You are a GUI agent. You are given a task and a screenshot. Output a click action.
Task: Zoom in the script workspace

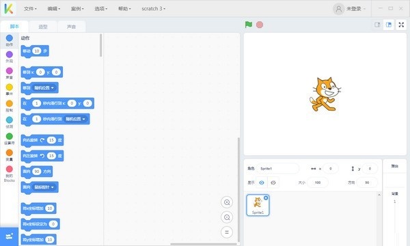click(x=227, y=202)
